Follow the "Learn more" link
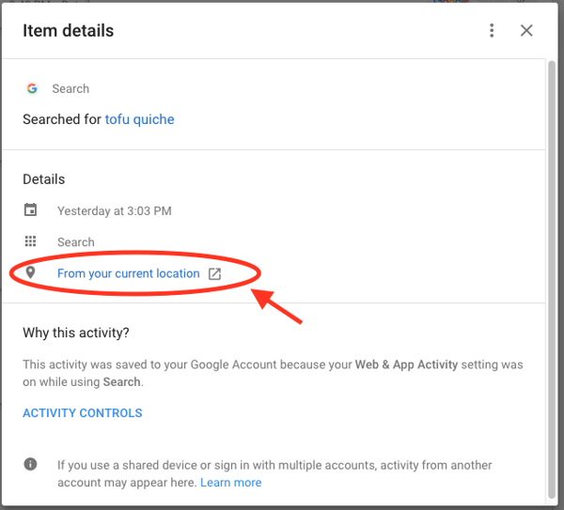The height and width of the screenshot is (510, 564). (x=231, y=483)
